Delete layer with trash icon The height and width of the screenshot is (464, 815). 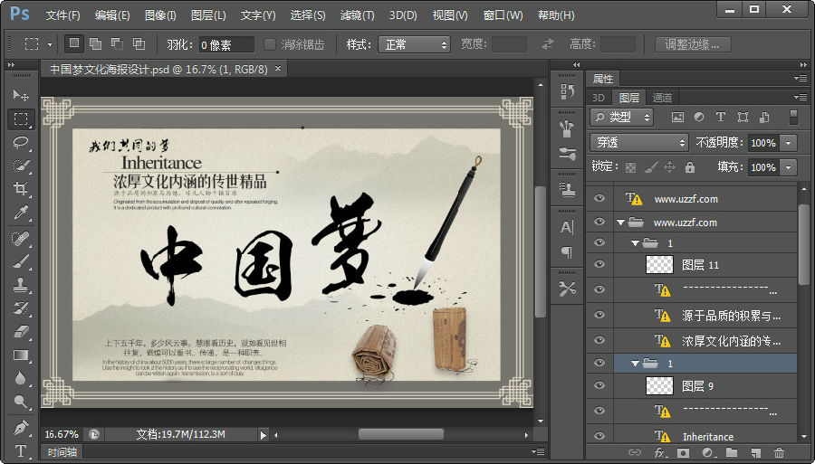click(x=779, y=452)
